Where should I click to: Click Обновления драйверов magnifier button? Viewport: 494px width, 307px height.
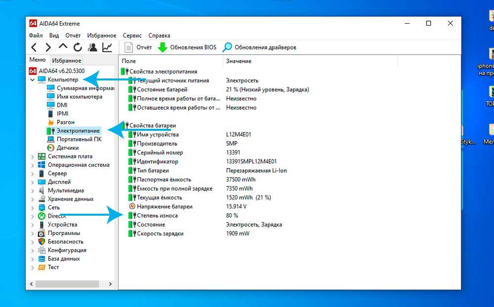pyautogui.click(x=259, y=47)
